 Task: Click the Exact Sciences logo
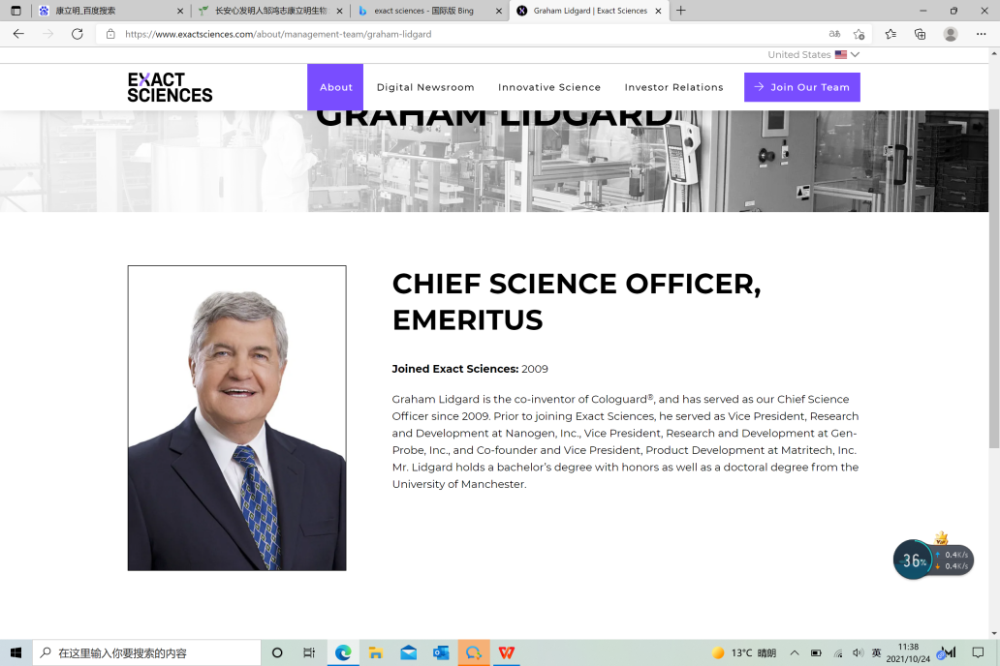[170, 87]
